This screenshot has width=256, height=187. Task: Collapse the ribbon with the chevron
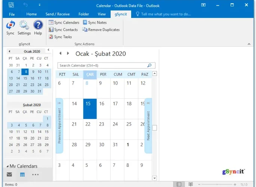(x=249, y=44)
